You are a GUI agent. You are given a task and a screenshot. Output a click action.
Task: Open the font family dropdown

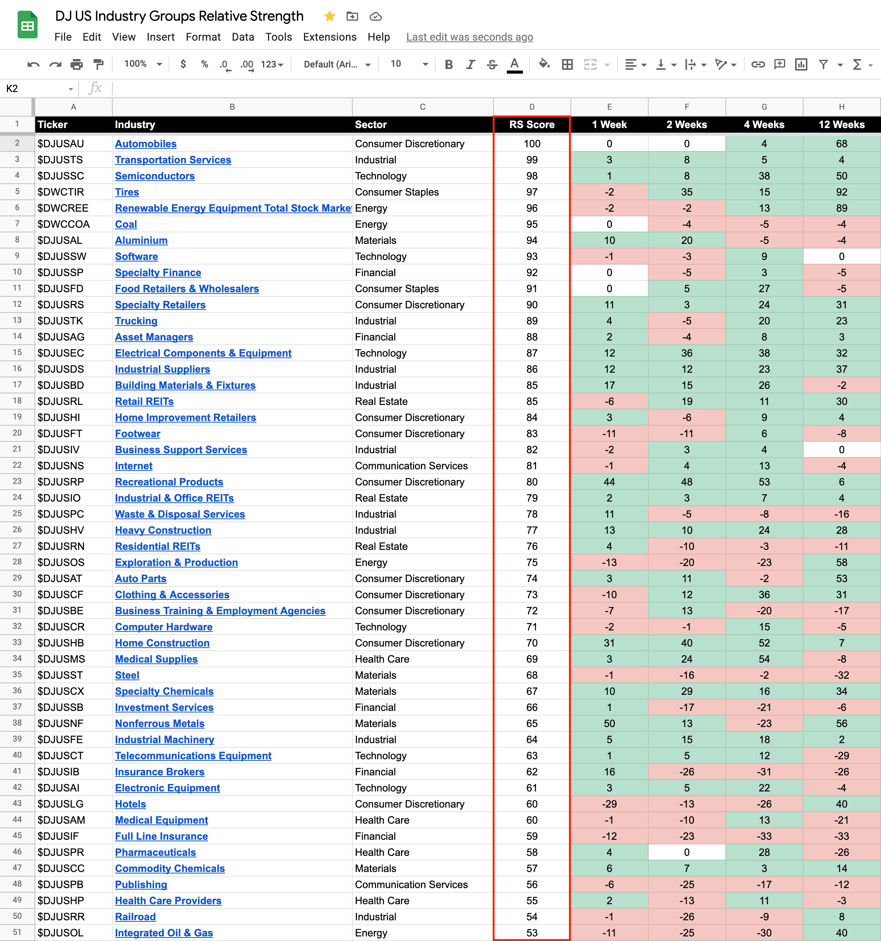click(336, 64)
